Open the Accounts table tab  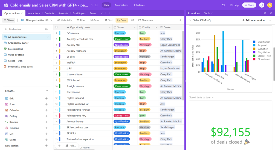tap(63, 13)
